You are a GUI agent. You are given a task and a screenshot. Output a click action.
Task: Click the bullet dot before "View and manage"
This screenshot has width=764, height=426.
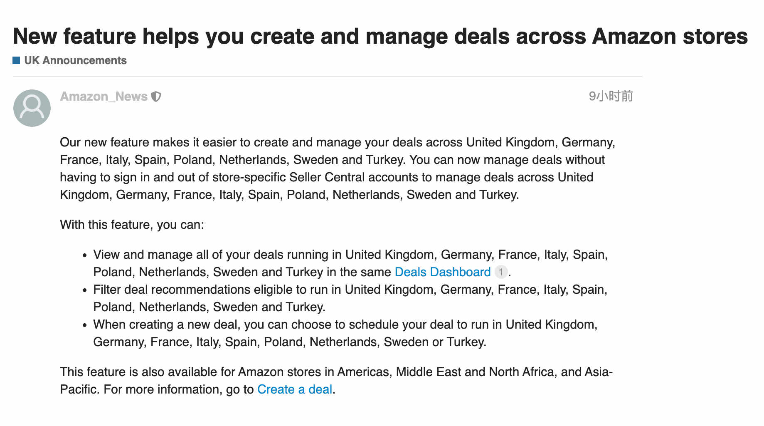click(85, 255)
